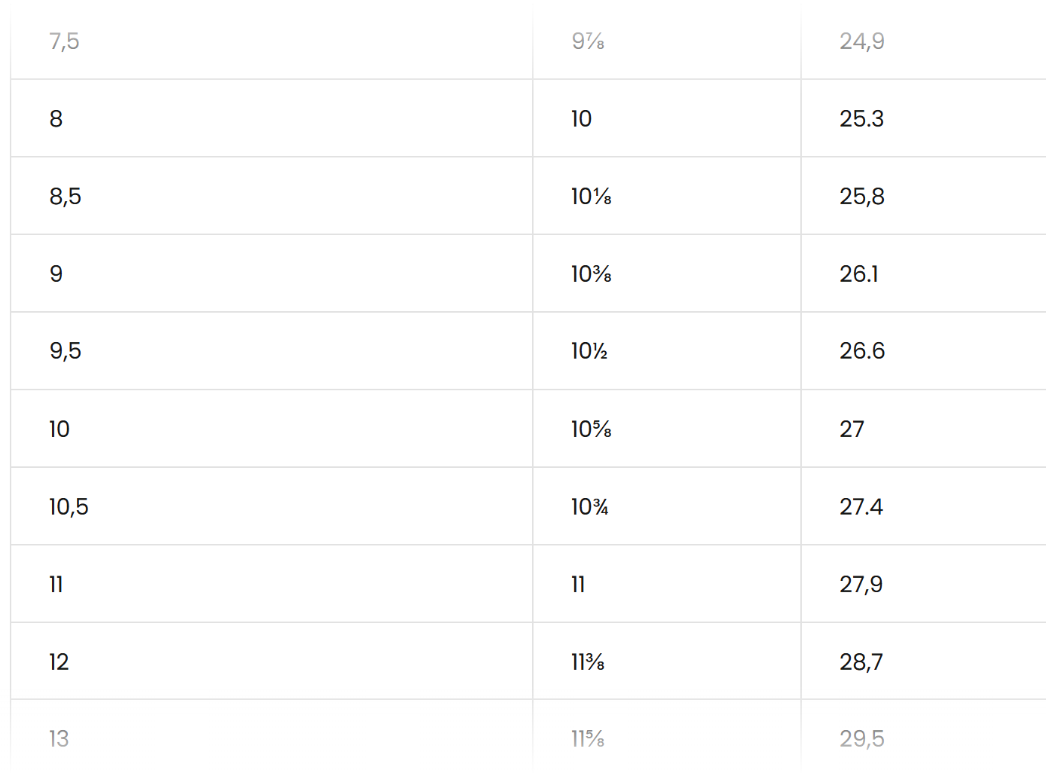Viewport: 1046px width, 773px height.
Task: Click the 7,5 size cell
Action: coord(64,41)
